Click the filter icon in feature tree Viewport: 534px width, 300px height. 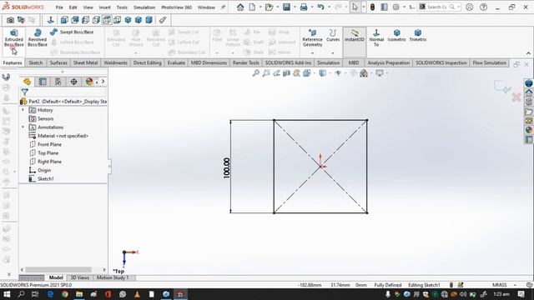coord(24,92)
